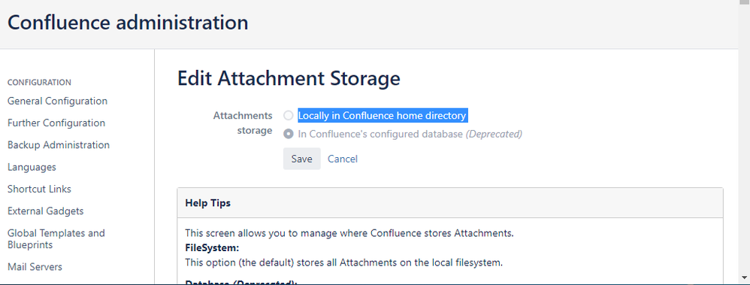Click the In Confluence's configured database (Deprecated) label
Screen dimensions: 750x285
tap(410, 134)
